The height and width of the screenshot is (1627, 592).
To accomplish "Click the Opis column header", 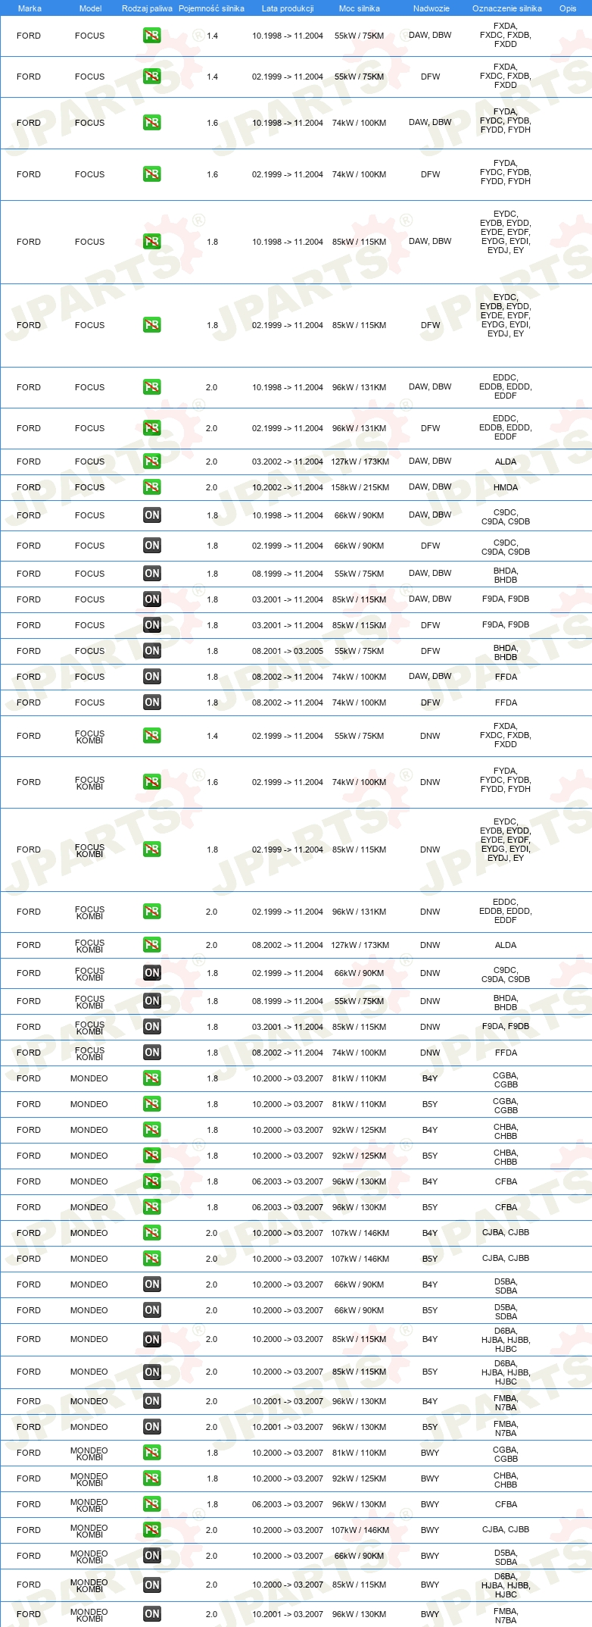I will point(568,8).
